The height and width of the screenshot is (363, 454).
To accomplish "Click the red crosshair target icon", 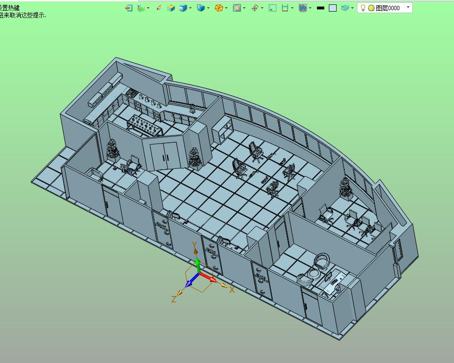I will coord(255,8).
